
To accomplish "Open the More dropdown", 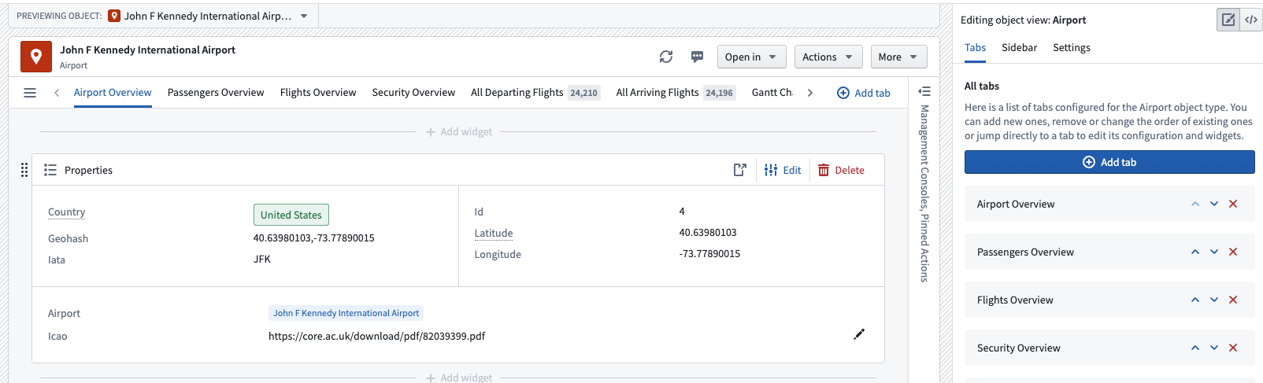I will [898, 57].
